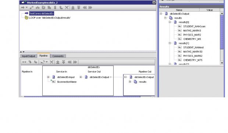
Task: Click the Results panel scroll down arrow
Action: [x=222, y=63]
